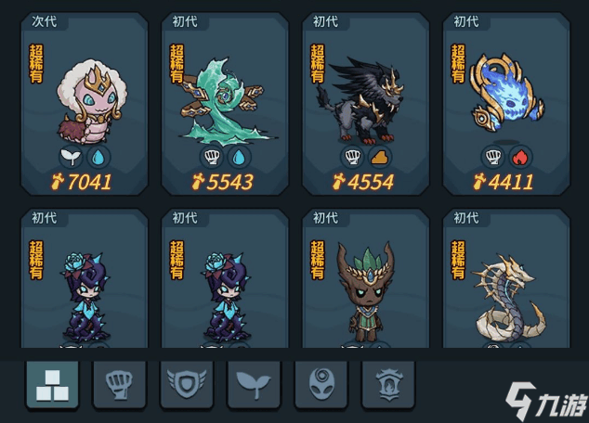Click the fist icon on 4411 card

tap(492, 157)
